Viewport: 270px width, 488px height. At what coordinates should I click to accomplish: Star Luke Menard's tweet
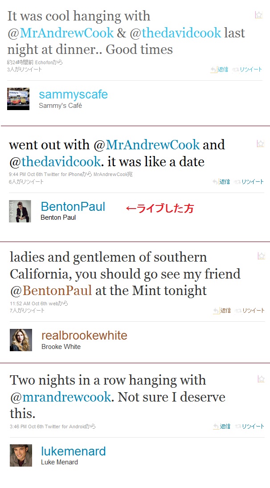[x=261, y=379]
